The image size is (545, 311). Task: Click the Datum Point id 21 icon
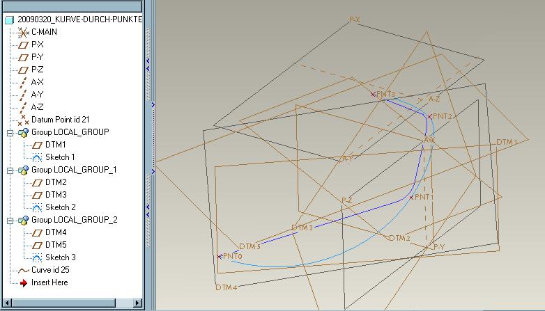coord(23,120)
